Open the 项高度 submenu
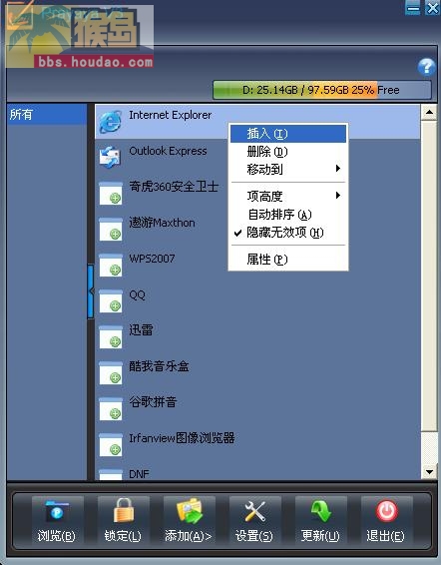 pyautogui.click(x=288, y=197)
